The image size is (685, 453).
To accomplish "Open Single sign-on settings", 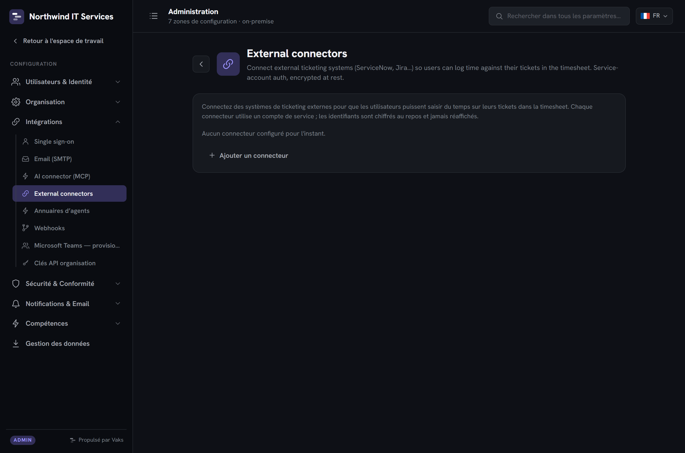I will click(69, 141).
